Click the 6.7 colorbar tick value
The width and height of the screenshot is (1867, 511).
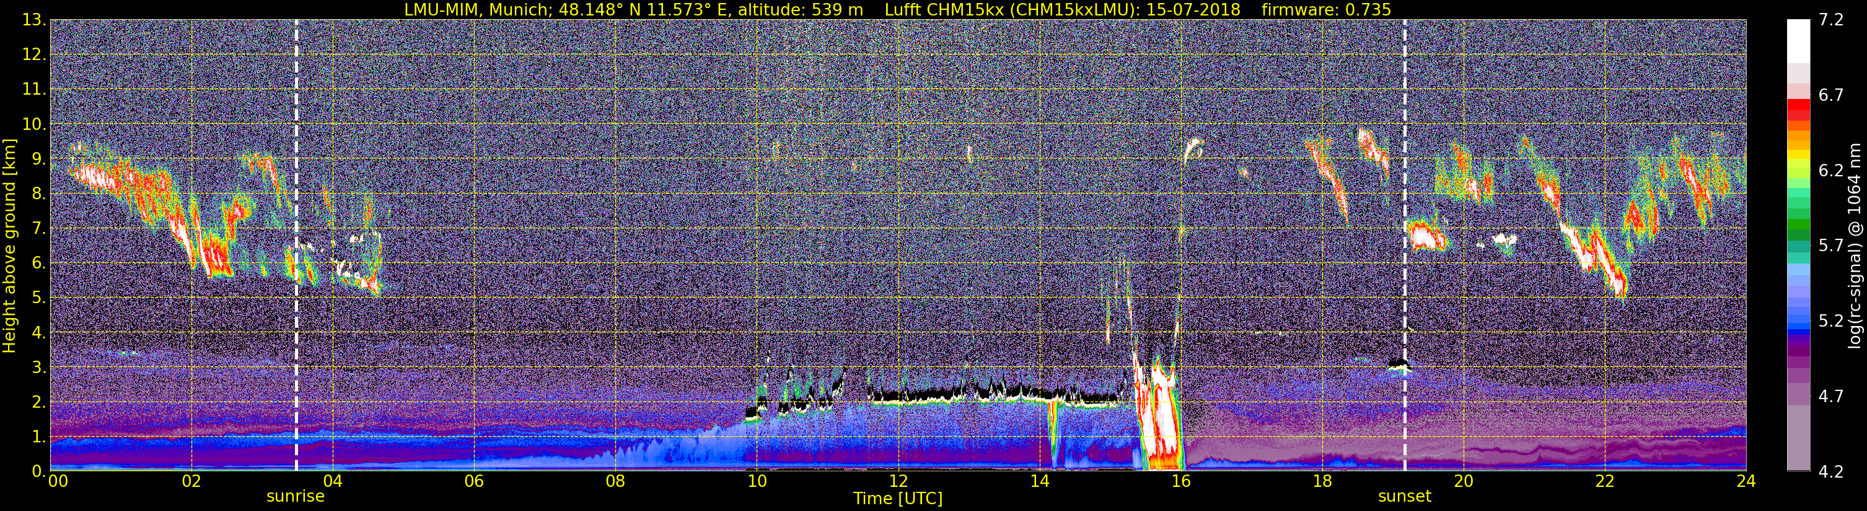pos(1831,95)
